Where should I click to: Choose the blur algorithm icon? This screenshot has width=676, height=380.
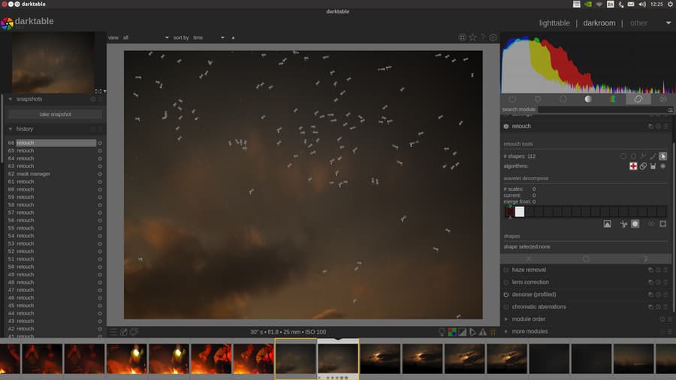(663, 166)
